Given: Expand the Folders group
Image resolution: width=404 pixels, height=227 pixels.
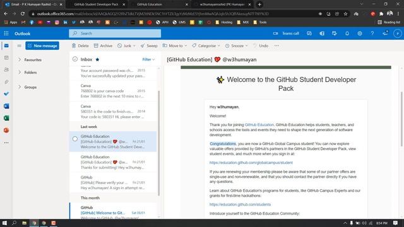Looking at the screenshot, I should (x=20, y=73).
